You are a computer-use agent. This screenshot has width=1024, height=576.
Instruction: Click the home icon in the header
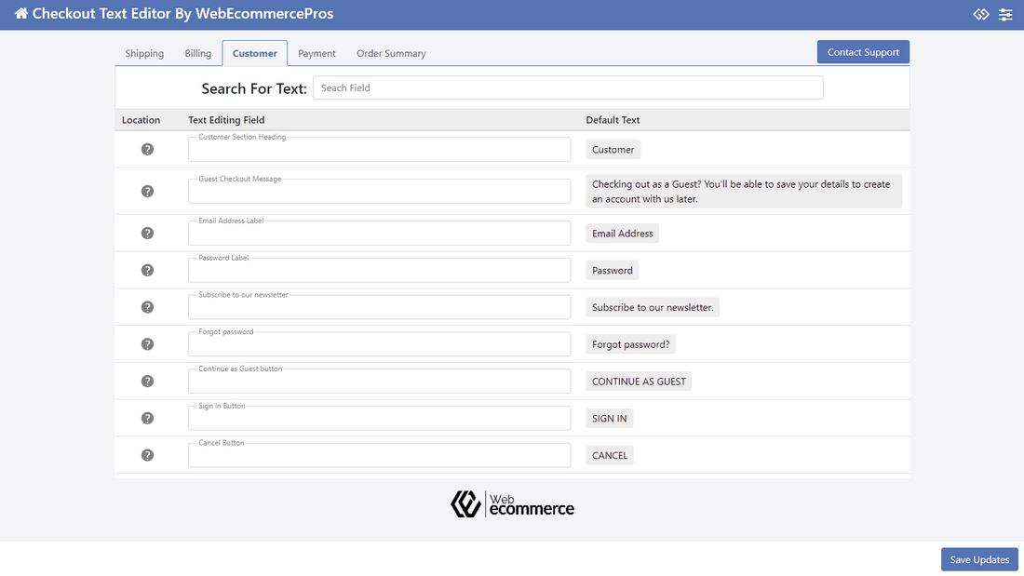(x=20, y=14)
